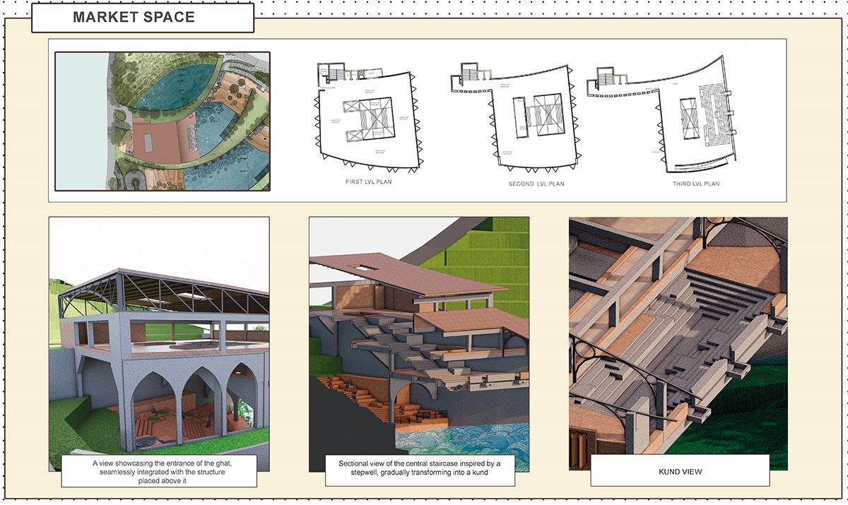Screen dimensions: 848x505
Task: Click the sectional view stepwell caption box
Action: coord(419,471)
